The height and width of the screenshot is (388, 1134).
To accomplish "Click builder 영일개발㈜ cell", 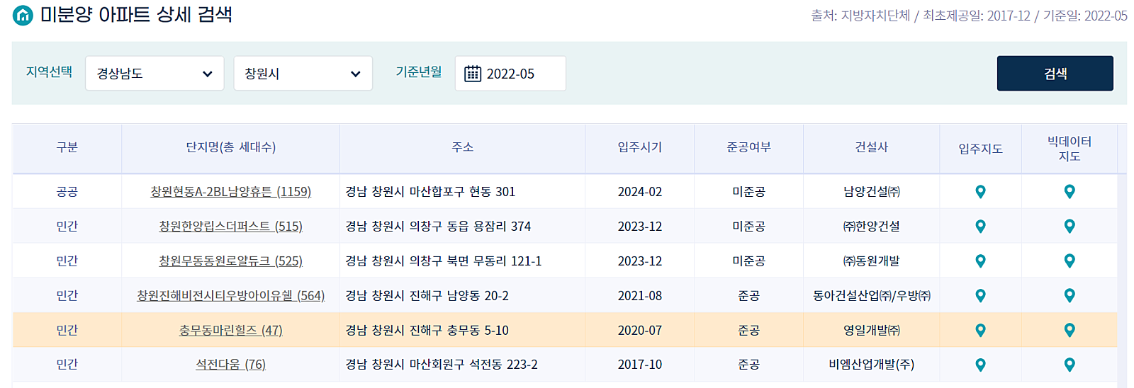I will pos(872,331).
